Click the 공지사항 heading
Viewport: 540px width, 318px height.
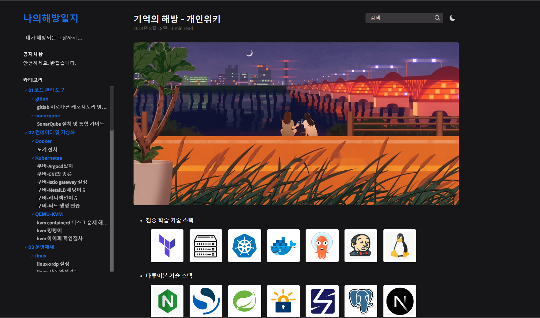[33, 54]
